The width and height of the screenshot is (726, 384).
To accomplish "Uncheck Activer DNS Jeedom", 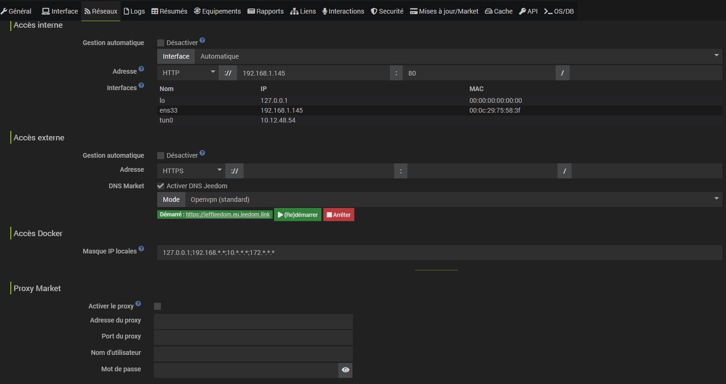I will click(160, 186).
